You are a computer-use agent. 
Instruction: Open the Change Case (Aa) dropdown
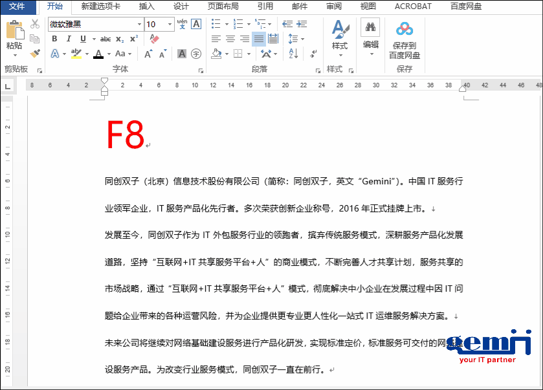(124, 53)
